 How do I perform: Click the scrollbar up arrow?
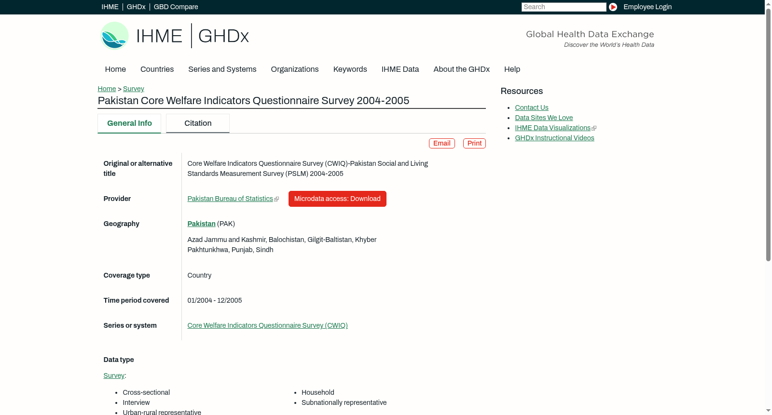[768, 3]
